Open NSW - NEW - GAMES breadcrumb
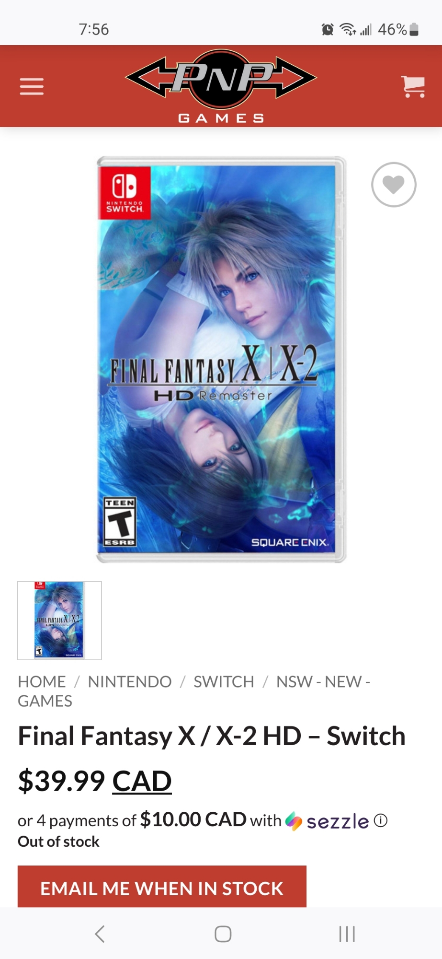Viewport: 442px width, 959px height. [194, 691]
